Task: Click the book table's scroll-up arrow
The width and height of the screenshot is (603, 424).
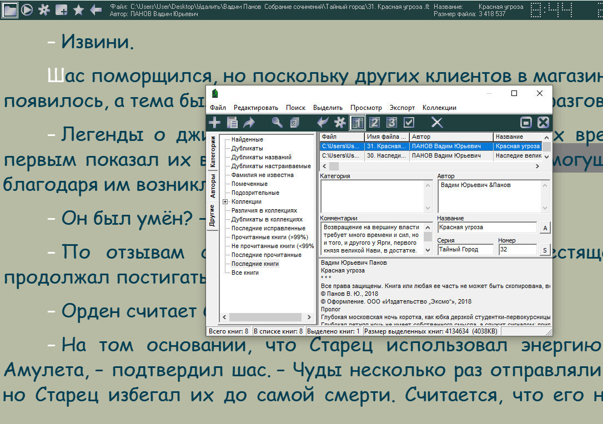Action: [546, 137]
